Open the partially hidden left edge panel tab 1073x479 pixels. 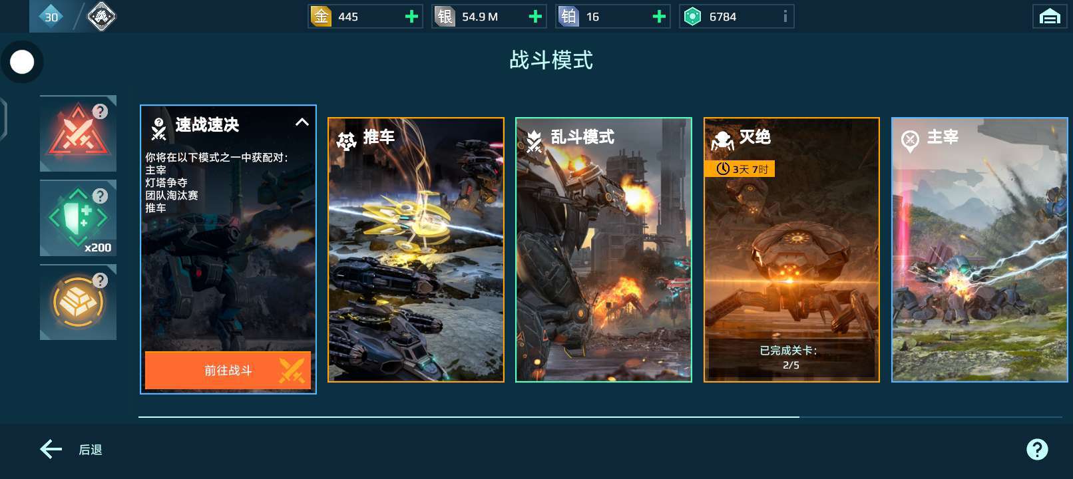(x=3, y=119)
